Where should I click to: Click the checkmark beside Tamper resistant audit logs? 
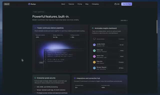pyautogui.click(x=35, y=90)
